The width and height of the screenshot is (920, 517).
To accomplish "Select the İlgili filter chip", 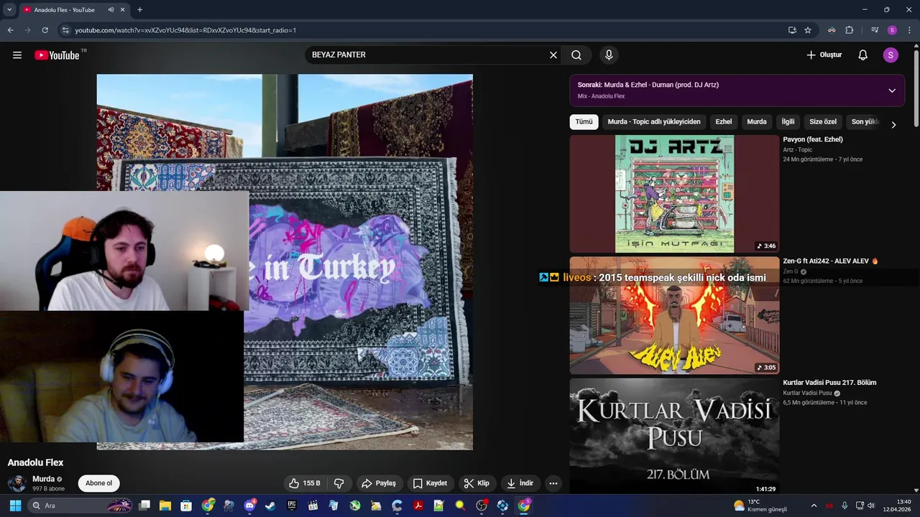I will click(x=788, y=122).
